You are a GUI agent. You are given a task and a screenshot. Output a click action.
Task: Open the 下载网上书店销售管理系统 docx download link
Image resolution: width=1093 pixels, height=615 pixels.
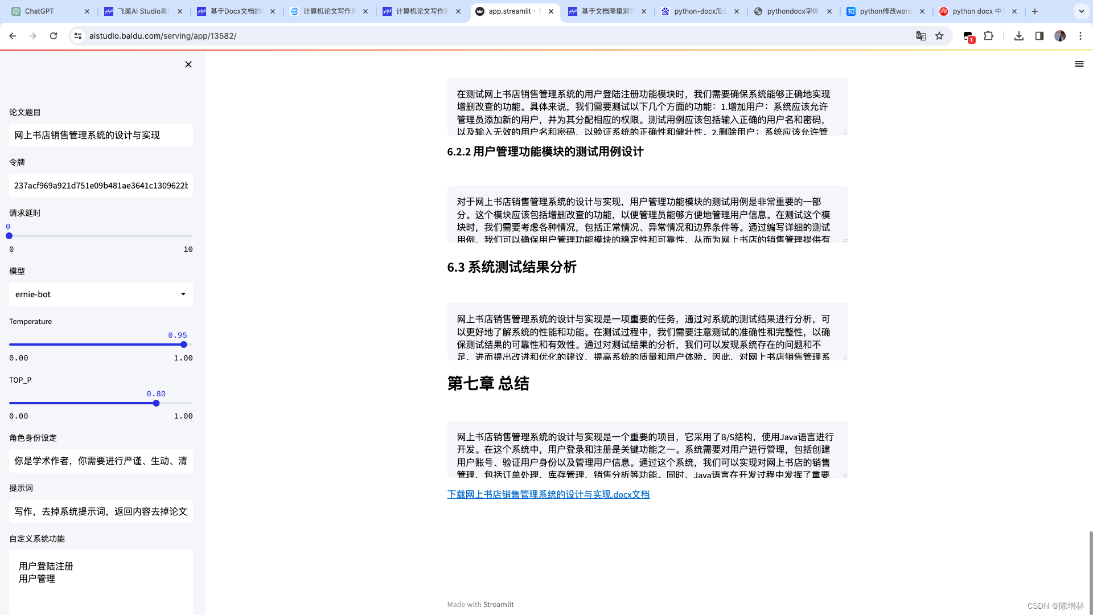(x=548, y=494)
